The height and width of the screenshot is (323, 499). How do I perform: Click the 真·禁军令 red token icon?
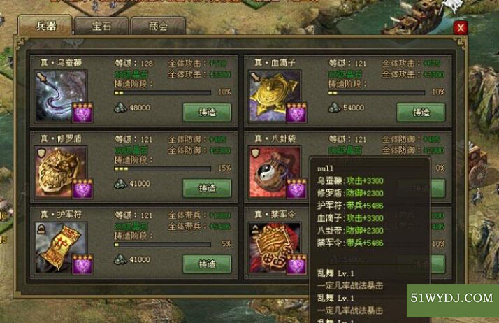[275, 248]
